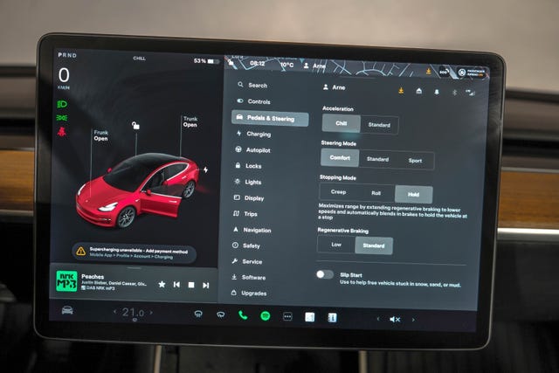Tap the Frunk Open label
Image resolution: width=559 pixels, height=373 pixels.
tap(101, 135)
